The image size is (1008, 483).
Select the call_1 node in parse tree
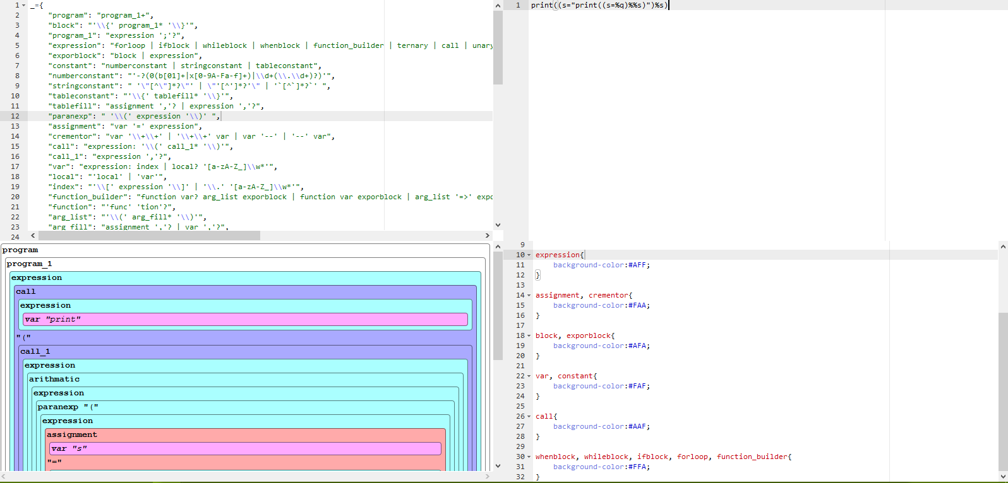pyautogui.click(x=35, y=351)
